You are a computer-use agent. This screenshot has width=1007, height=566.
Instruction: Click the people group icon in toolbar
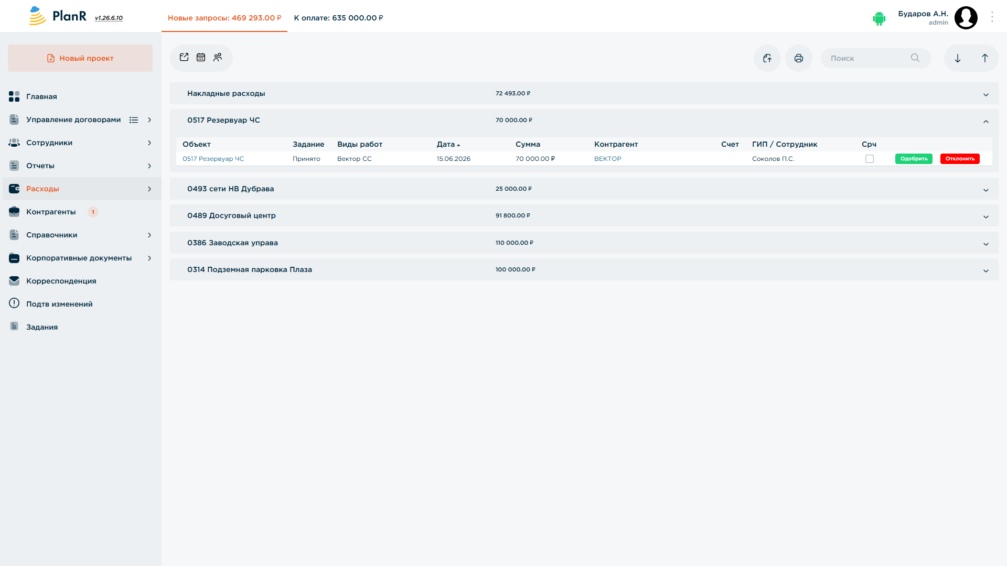pyautogui.click(x=218, y=57)
